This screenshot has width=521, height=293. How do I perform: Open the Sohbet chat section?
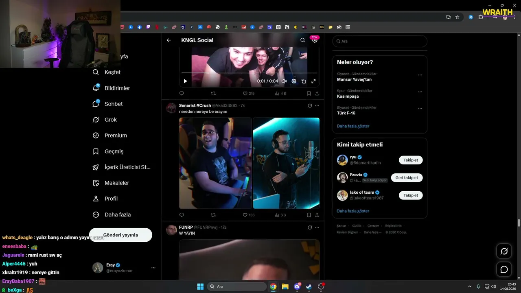[108, 104]
